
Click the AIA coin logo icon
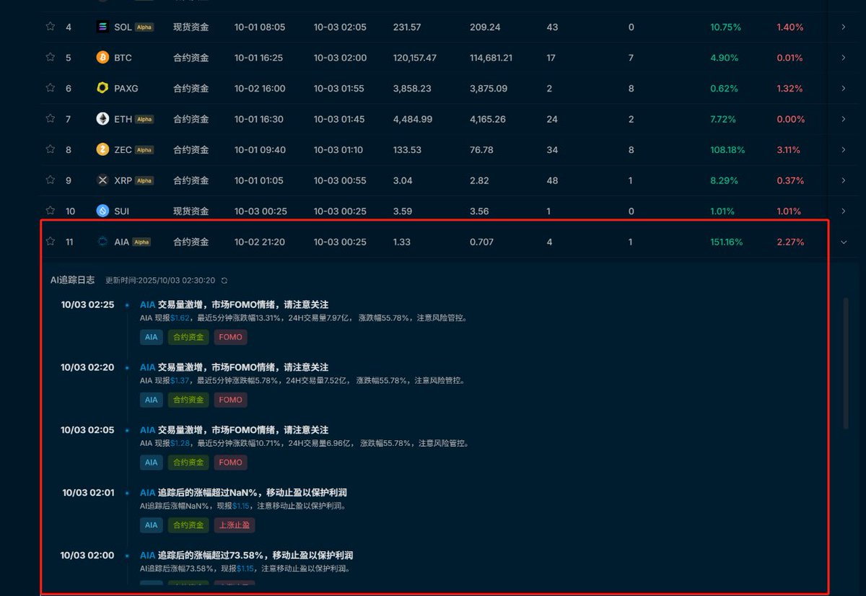(x=102, y=242)
